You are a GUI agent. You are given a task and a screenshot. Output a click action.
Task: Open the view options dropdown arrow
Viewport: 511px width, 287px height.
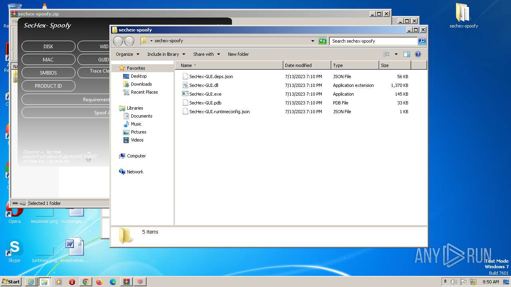coord(396,54)
